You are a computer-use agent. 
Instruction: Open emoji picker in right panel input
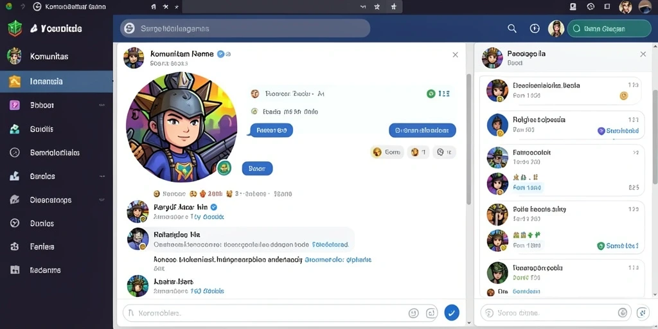[x=622, y=313]
